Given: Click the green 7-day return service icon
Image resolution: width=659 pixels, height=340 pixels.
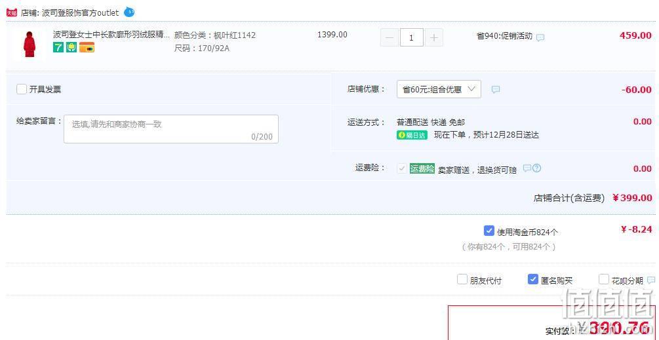Looking at the screenshot, I should 58,47.
